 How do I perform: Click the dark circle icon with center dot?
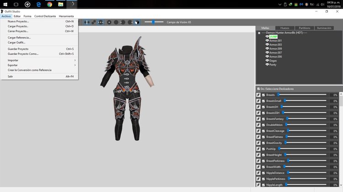coord(109,22)
